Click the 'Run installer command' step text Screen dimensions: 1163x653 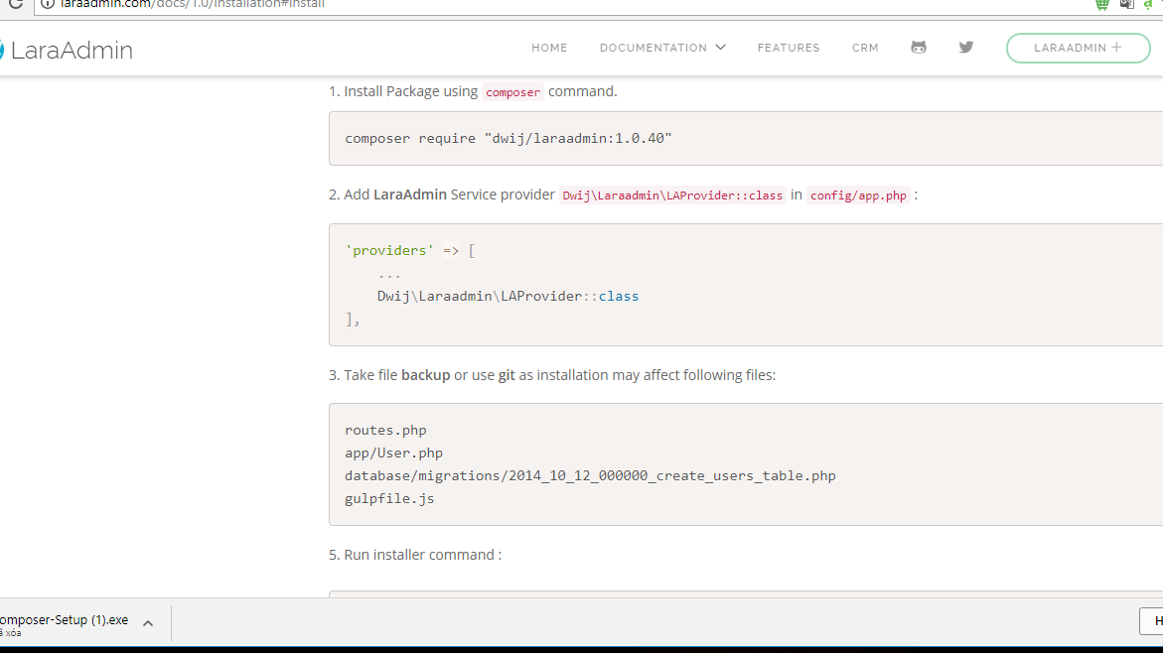(415, 555)
